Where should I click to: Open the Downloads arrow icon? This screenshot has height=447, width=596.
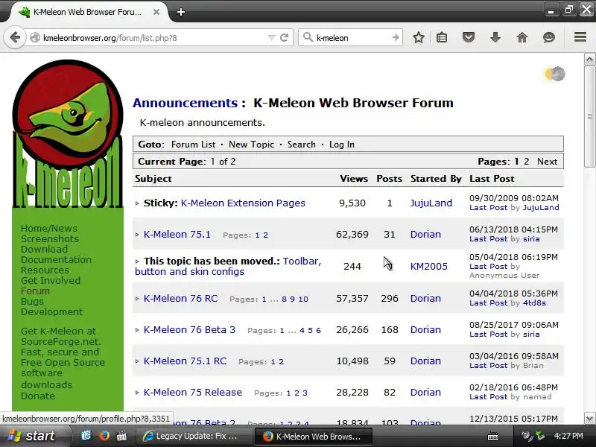point(495,37)
